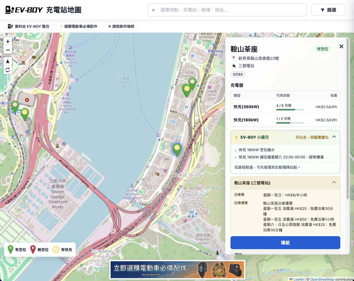354x281 pixels.
Task: Click the yellow fast-charge marker beside the hospital
Action: click(25, 114)
